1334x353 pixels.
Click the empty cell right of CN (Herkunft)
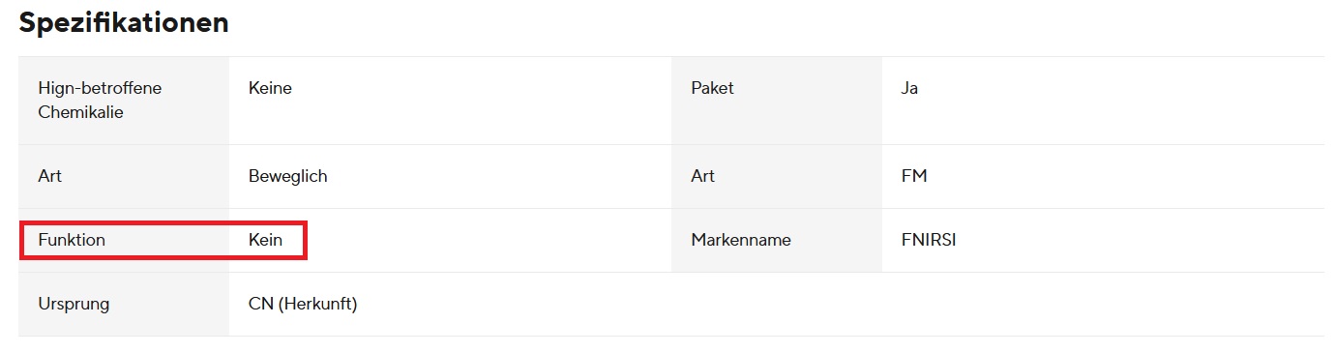997,304
